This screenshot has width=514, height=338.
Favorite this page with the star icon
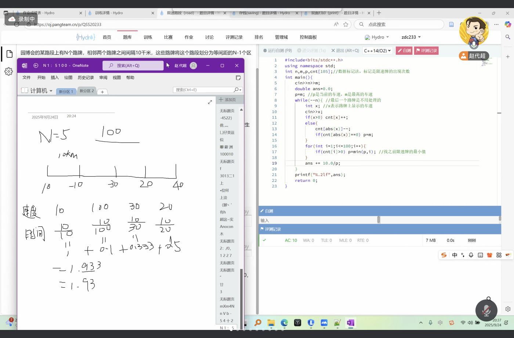point(345,24)
